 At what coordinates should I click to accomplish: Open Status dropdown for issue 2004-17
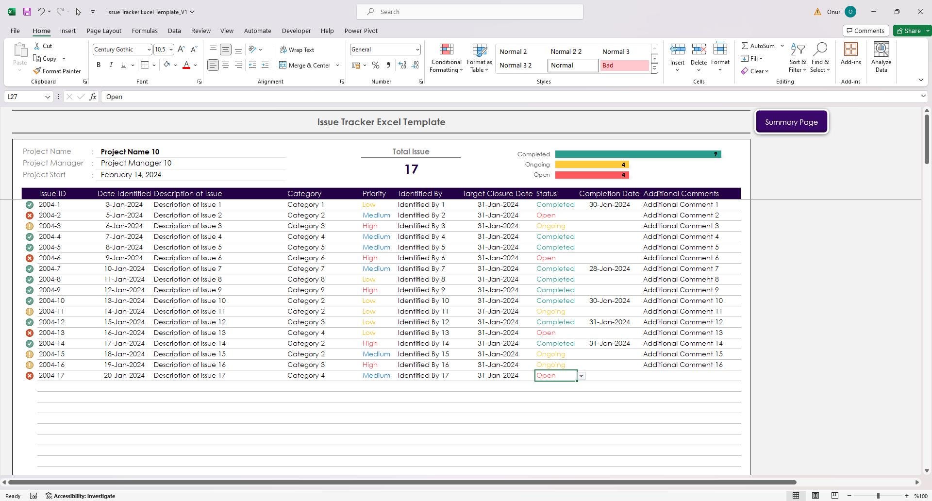[x=581, y=376]
